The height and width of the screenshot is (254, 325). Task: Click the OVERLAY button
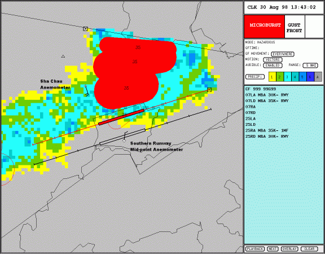click(289, 248)
